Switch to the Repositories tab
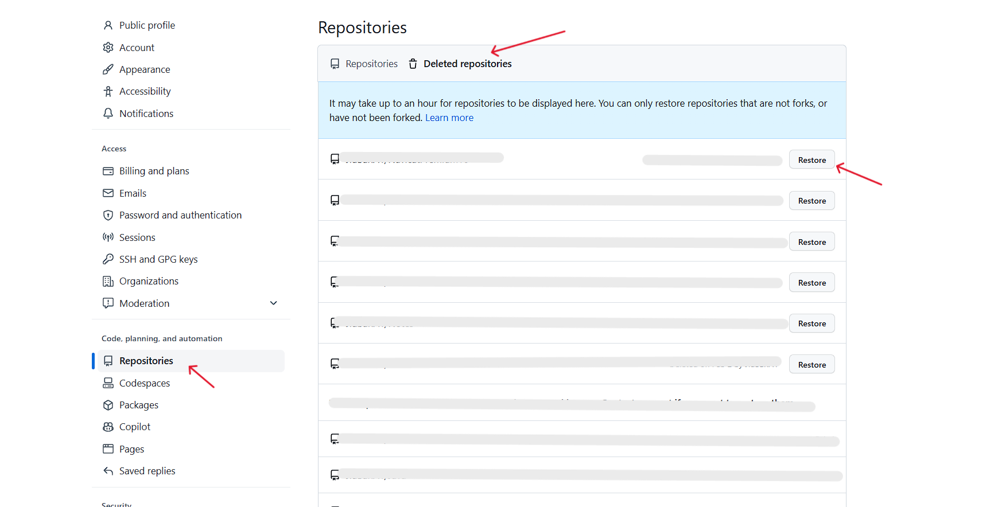The height and width of the screenshot is (507, 994). tap(364, 64)
